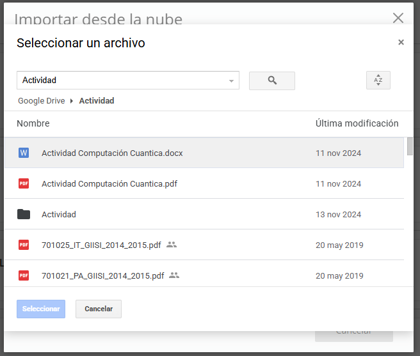Sort by the Nombre column header
Screen dimensions: 420x356
(33, 123)
